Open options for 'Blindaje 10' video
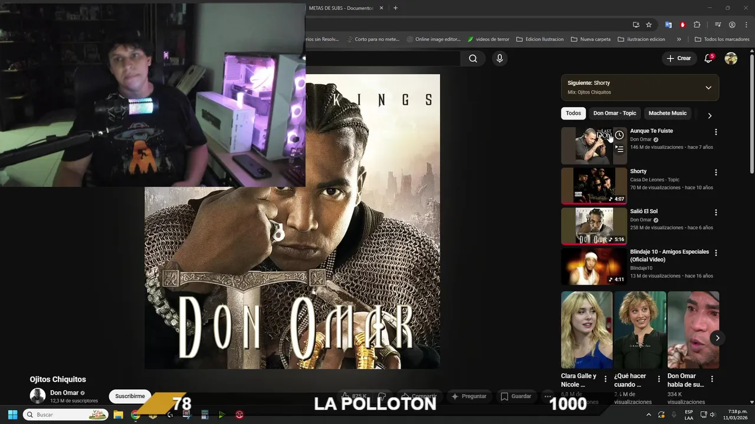 point(715,253)
